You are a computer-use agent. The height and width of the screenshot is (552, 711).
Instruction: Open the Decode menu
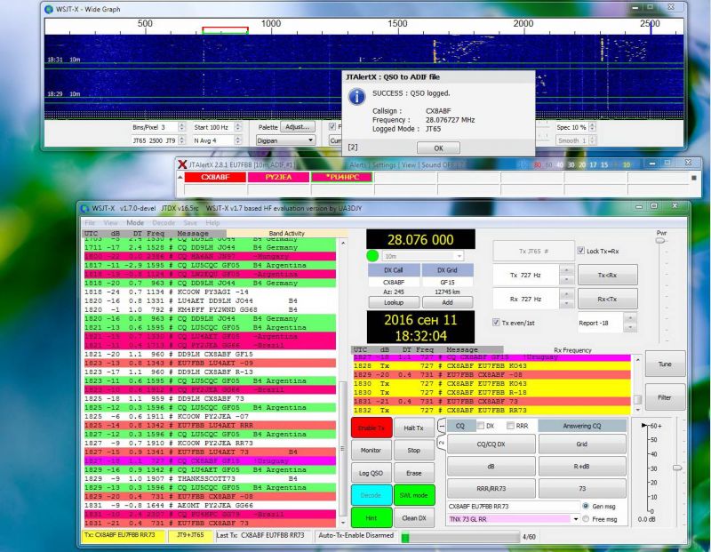[164, 223]
